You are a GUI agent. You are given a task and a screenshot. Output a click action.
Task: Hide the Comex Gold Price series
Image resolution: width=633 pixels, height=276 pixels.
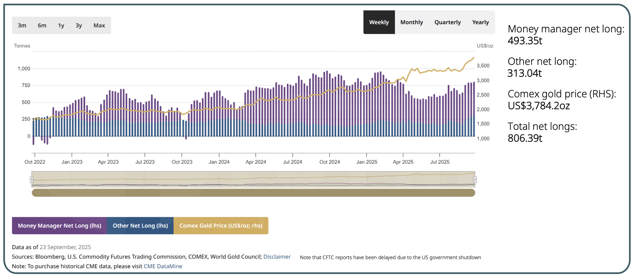[x=221, y=226]
